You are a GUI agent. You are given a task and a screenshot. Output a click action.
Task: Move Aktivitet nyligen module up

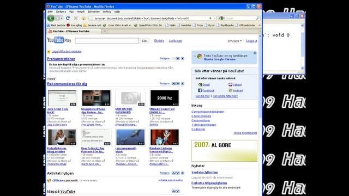173,173
